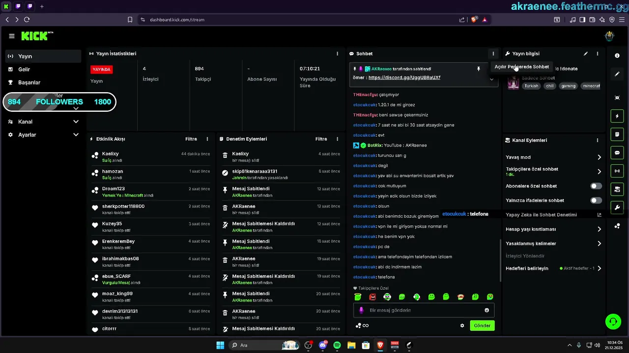Reload the page with browser refresh button
Image resolution: width=629 pixels, height=353 pixels.
[x=27, y=20]
